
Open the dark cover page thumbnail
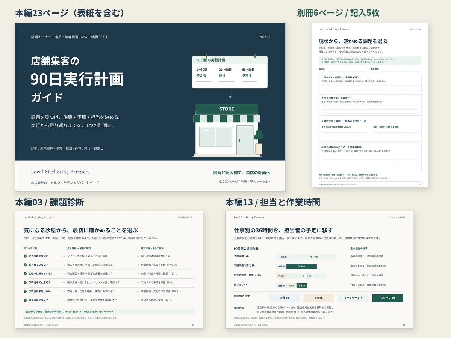pyautogui.click(x=150, y=107)
